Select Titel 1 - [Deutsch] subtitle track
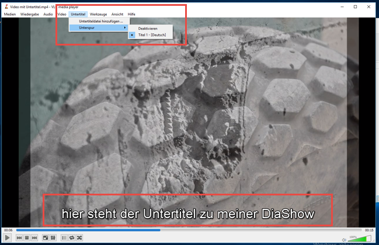This screenshot has width=379, height=245. pos(152,35)
